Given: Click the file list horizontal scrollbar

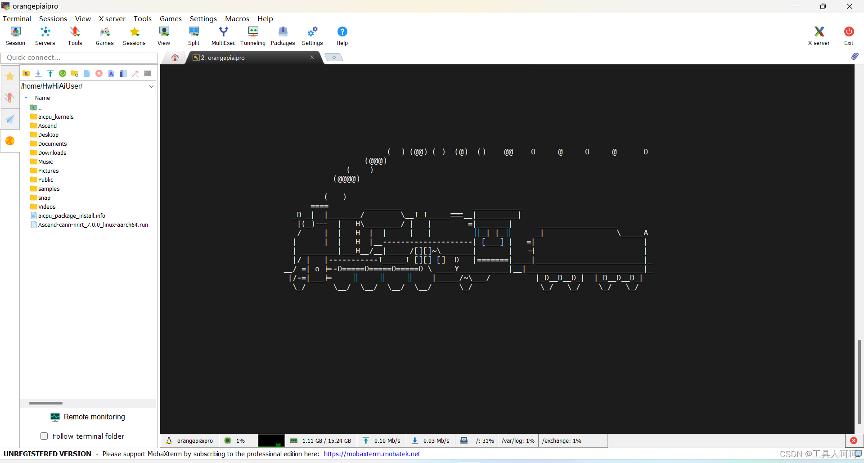Looking at the screenshot, I should [46, 403].
